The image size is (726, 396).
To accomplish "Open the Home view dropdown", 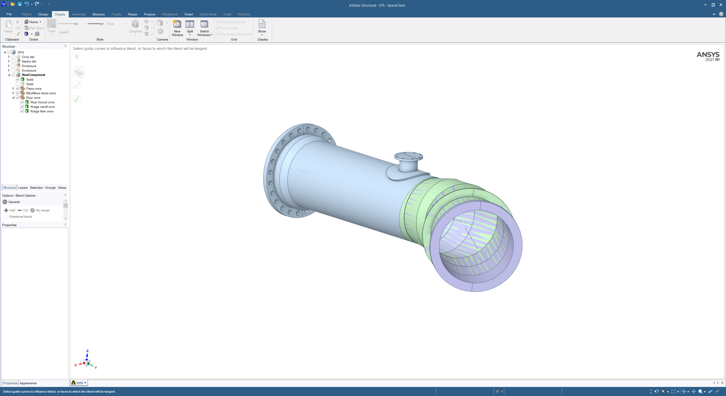I will click(x=40, y=22).
